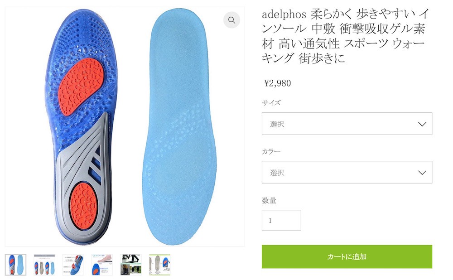This screenshot has width=453, height=280.
Task: Select the last thumbnail with green border
Action: (x=160, y=265)
